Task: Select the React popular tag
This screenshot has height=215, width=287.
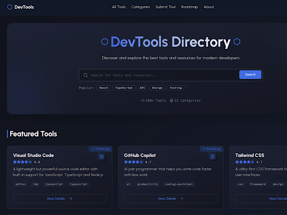Action: pos(104,88)
